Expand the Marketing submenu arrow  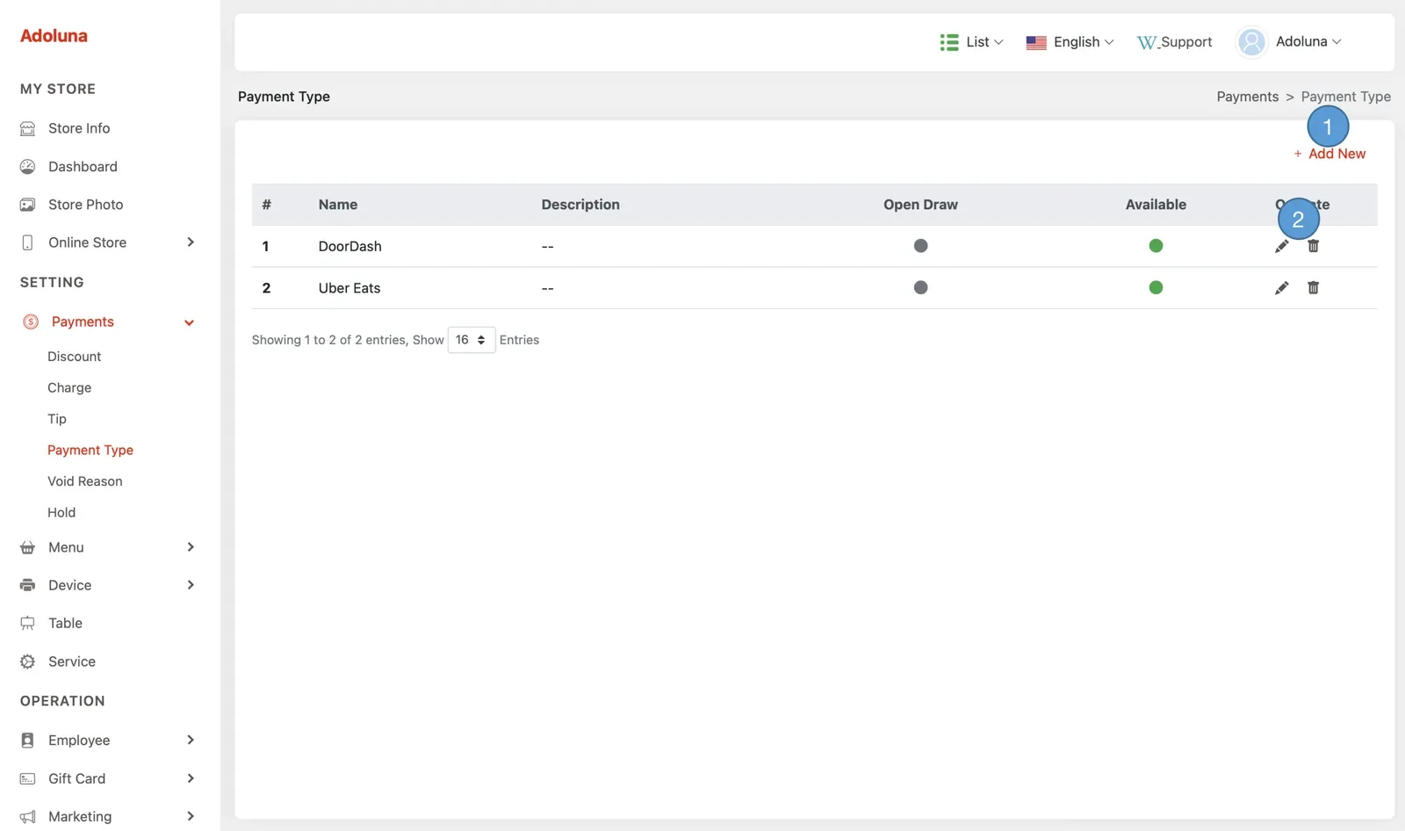[x=191, y=817]
